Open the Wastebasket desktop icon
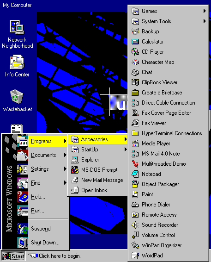The height and width of the screenshot is (262, 211). 17,97
